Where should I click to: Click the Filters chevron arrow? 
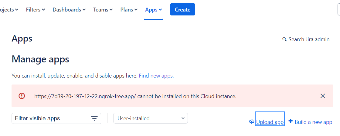43,10
